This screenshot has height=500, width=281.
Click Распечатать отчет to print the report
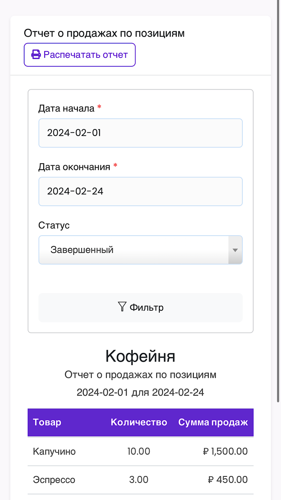[x=79, y=55]
